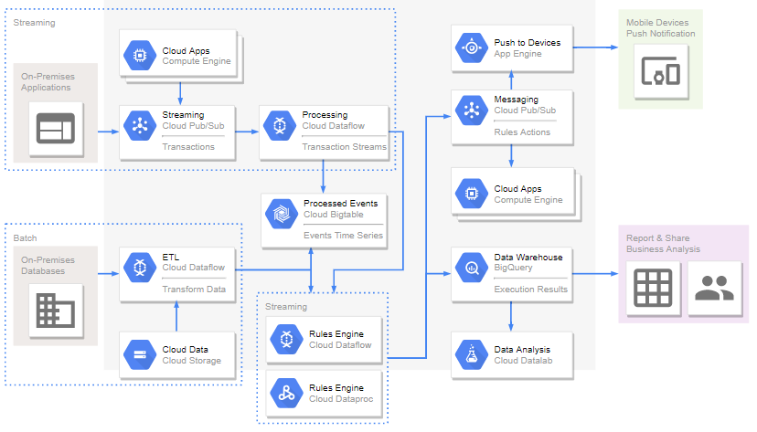Click the 'On-Premises Databases' label
Screen dimensions: 757x432
48,265
